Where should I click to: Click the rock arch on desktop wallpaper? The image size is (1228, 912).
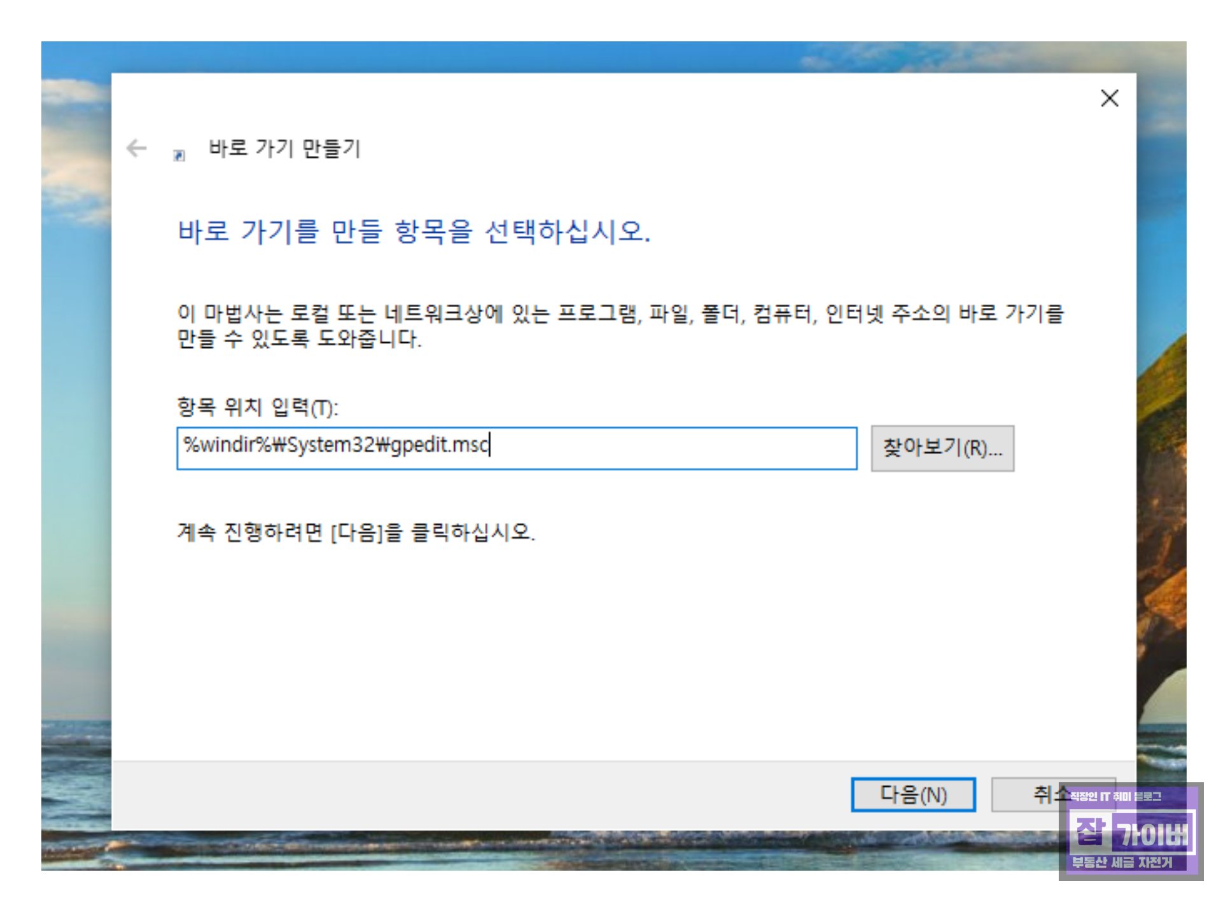[1162, 541]
